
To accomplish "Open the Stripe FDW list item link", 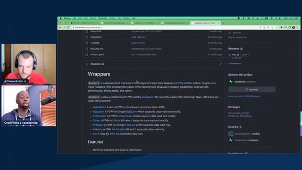I will 96,120.
